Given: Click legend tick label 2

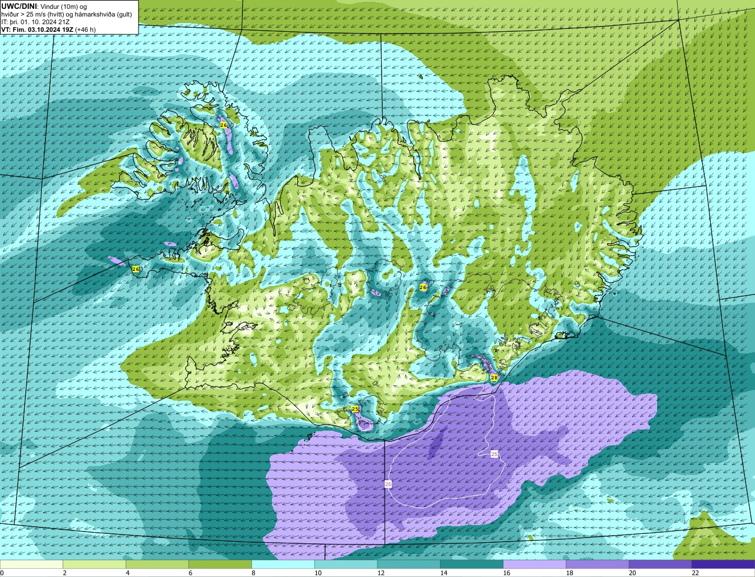Looking at the screenshot, I should point(64,573).
